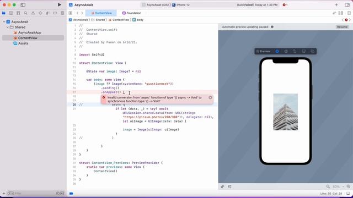Toggle the inspector panel visibility

(x=347, y=5)
